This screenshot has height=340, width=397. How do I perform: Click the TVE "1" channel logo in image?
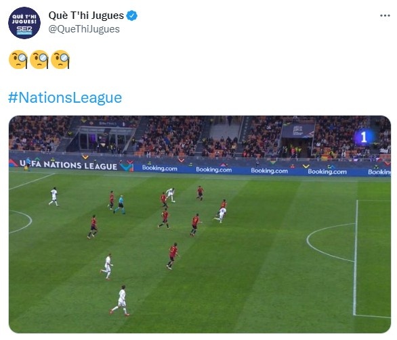(364, 137)
